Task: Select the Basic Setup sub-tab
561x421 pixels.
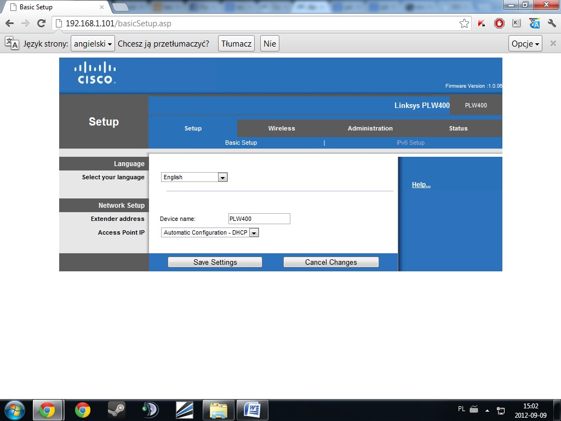Action: (x=241, y=143)
